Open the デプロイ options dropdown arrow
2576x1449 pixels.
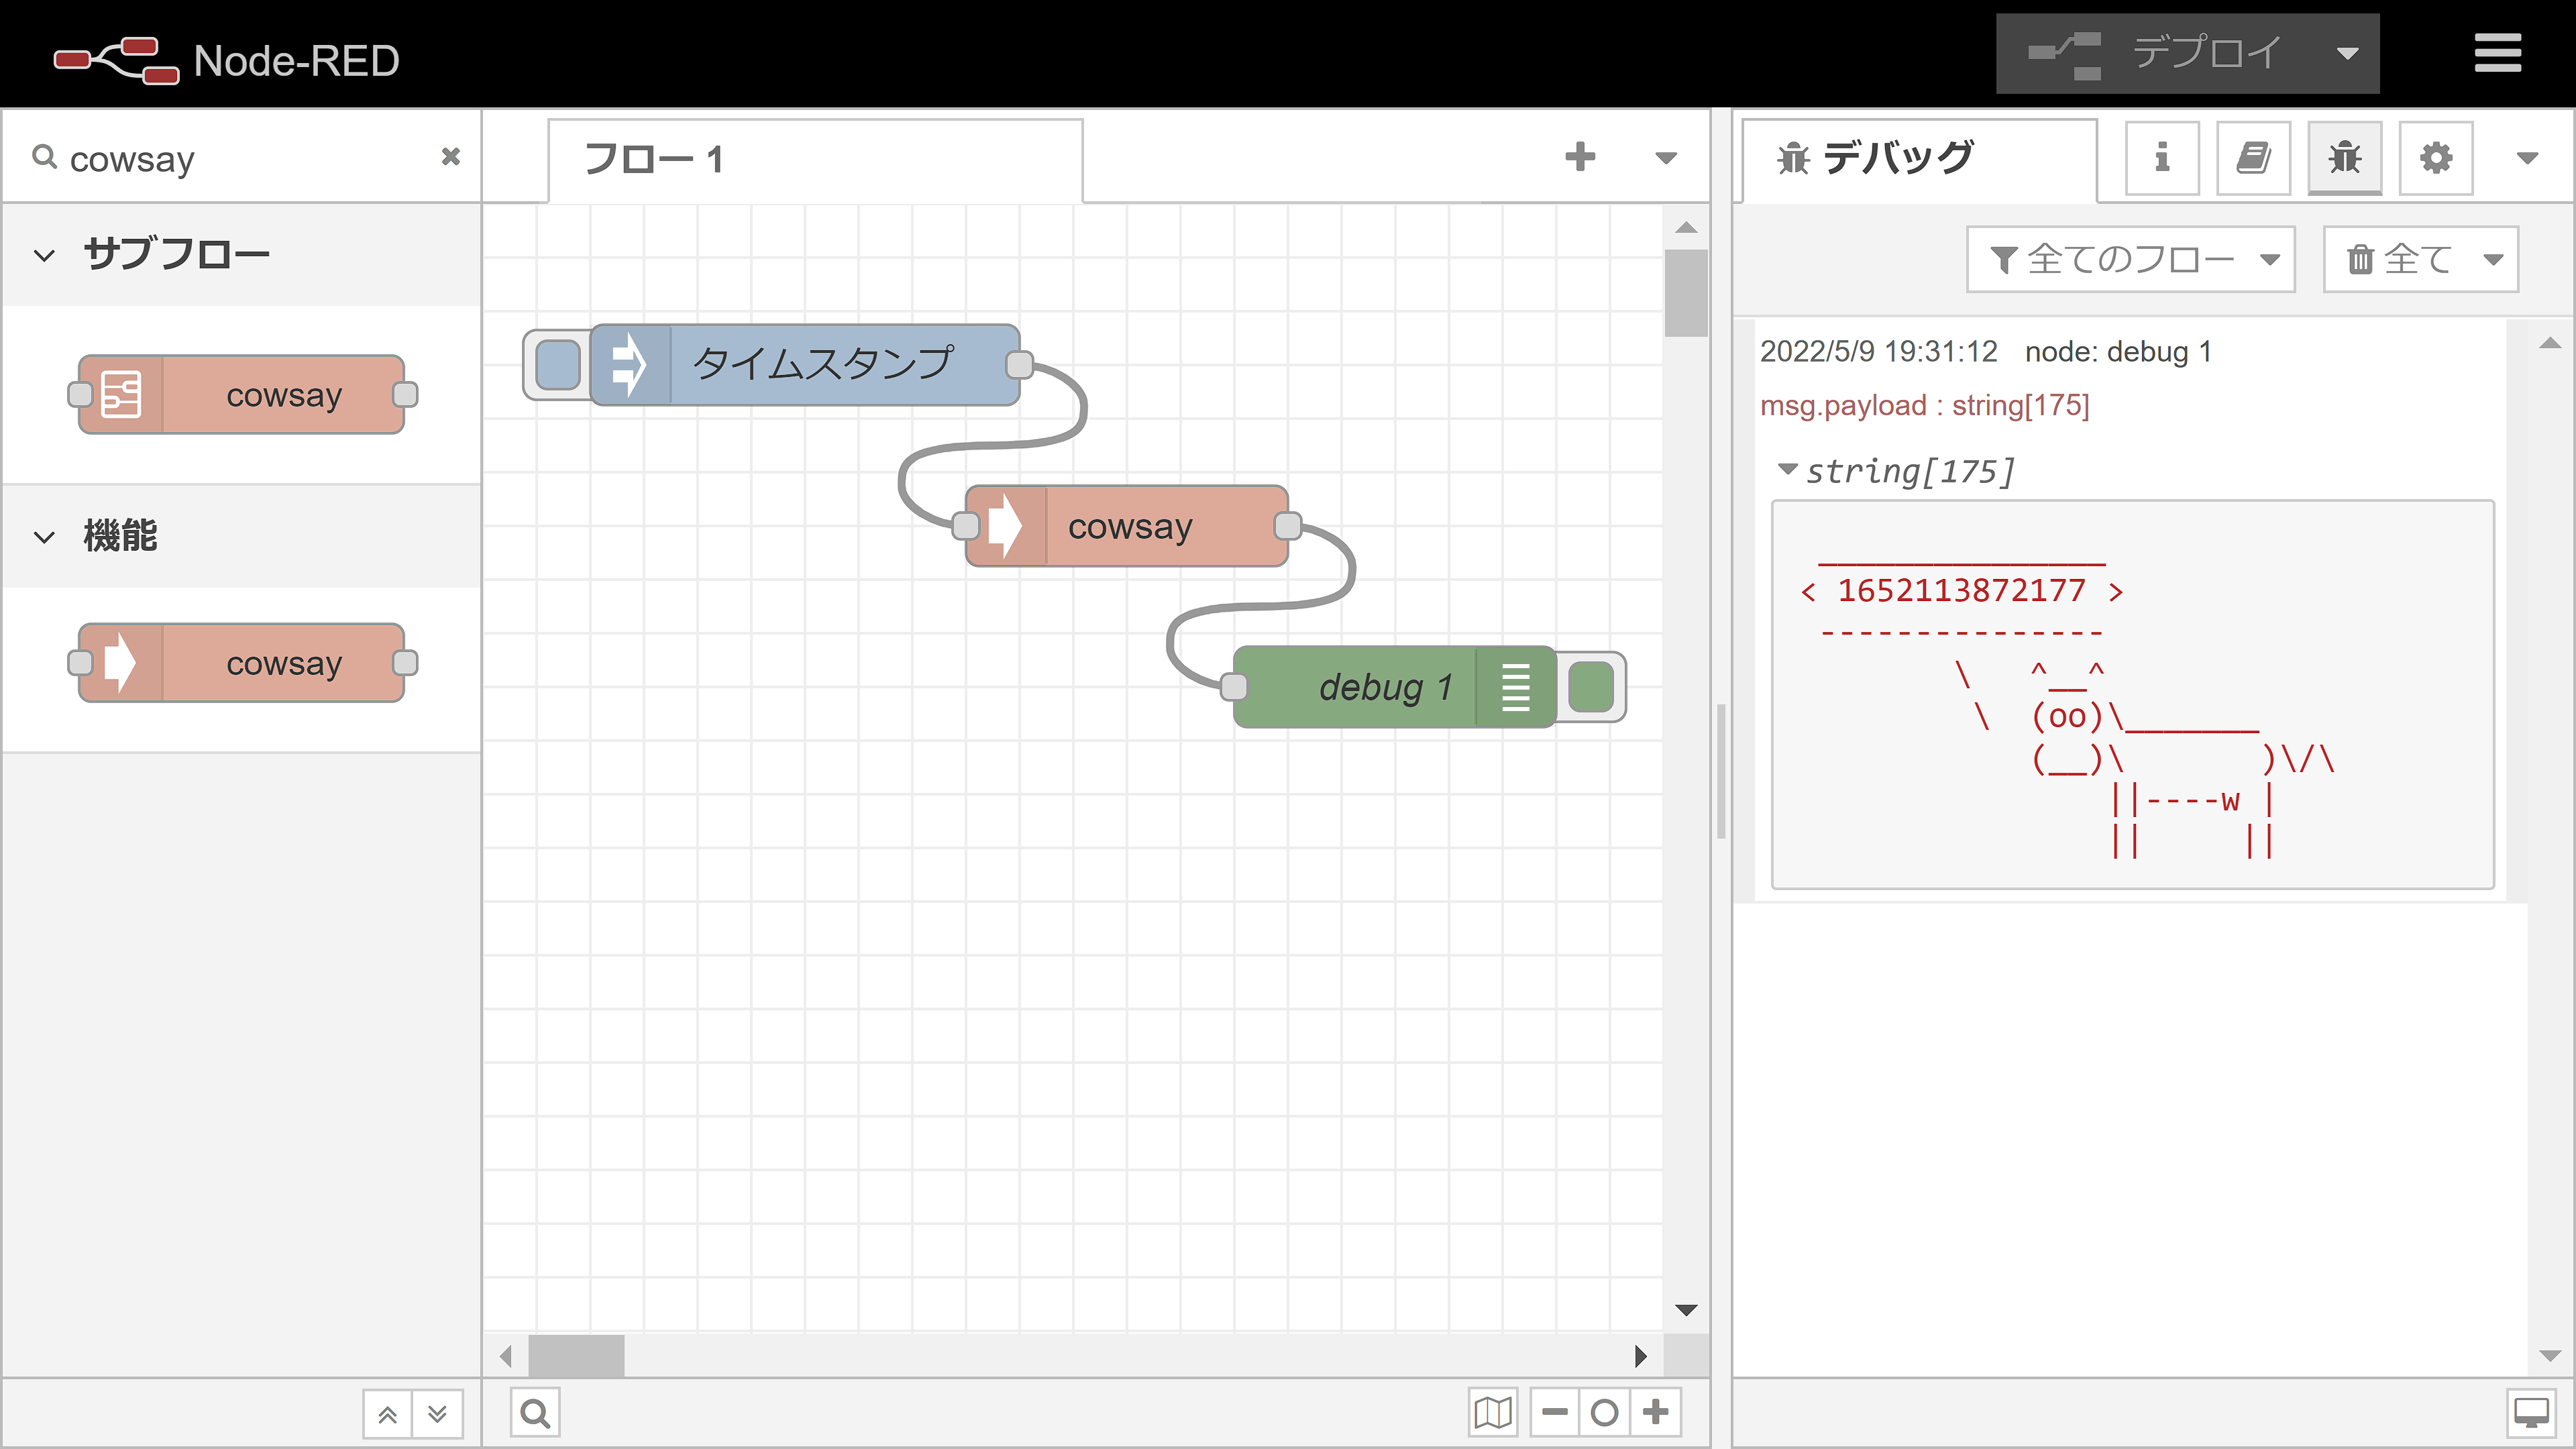2347,54
